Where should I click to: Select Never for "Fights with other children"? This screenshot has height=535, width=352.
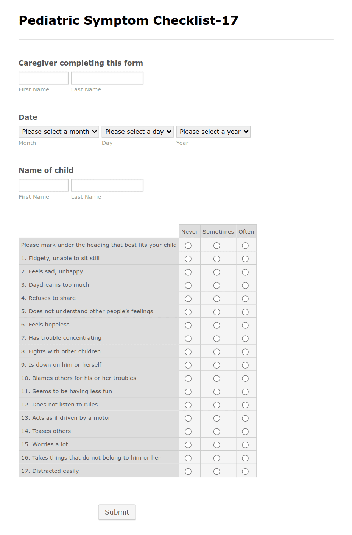pyautogui.click(x=188, y=351)
